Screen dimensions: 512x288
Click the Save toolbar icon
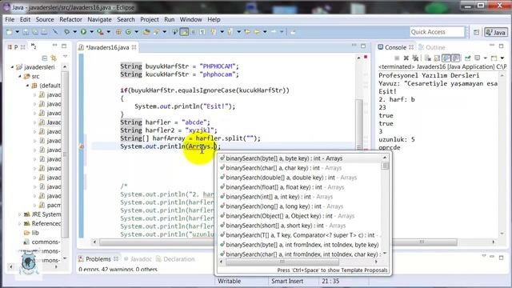(26, 32)
